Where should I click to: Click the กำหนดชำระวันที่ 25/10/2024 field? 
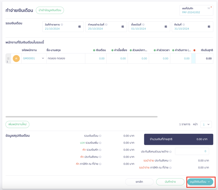click(x=106, y=27)
